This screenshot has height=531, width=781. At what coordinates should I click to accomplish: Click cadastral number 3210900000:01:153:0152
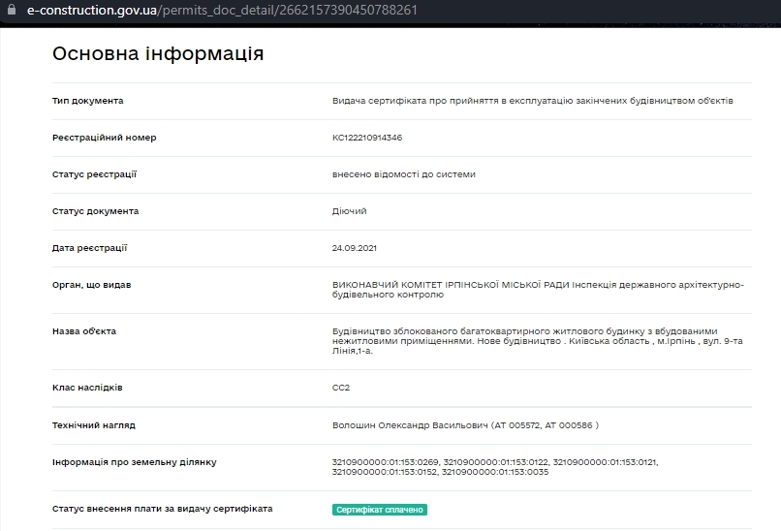[385, 472]
